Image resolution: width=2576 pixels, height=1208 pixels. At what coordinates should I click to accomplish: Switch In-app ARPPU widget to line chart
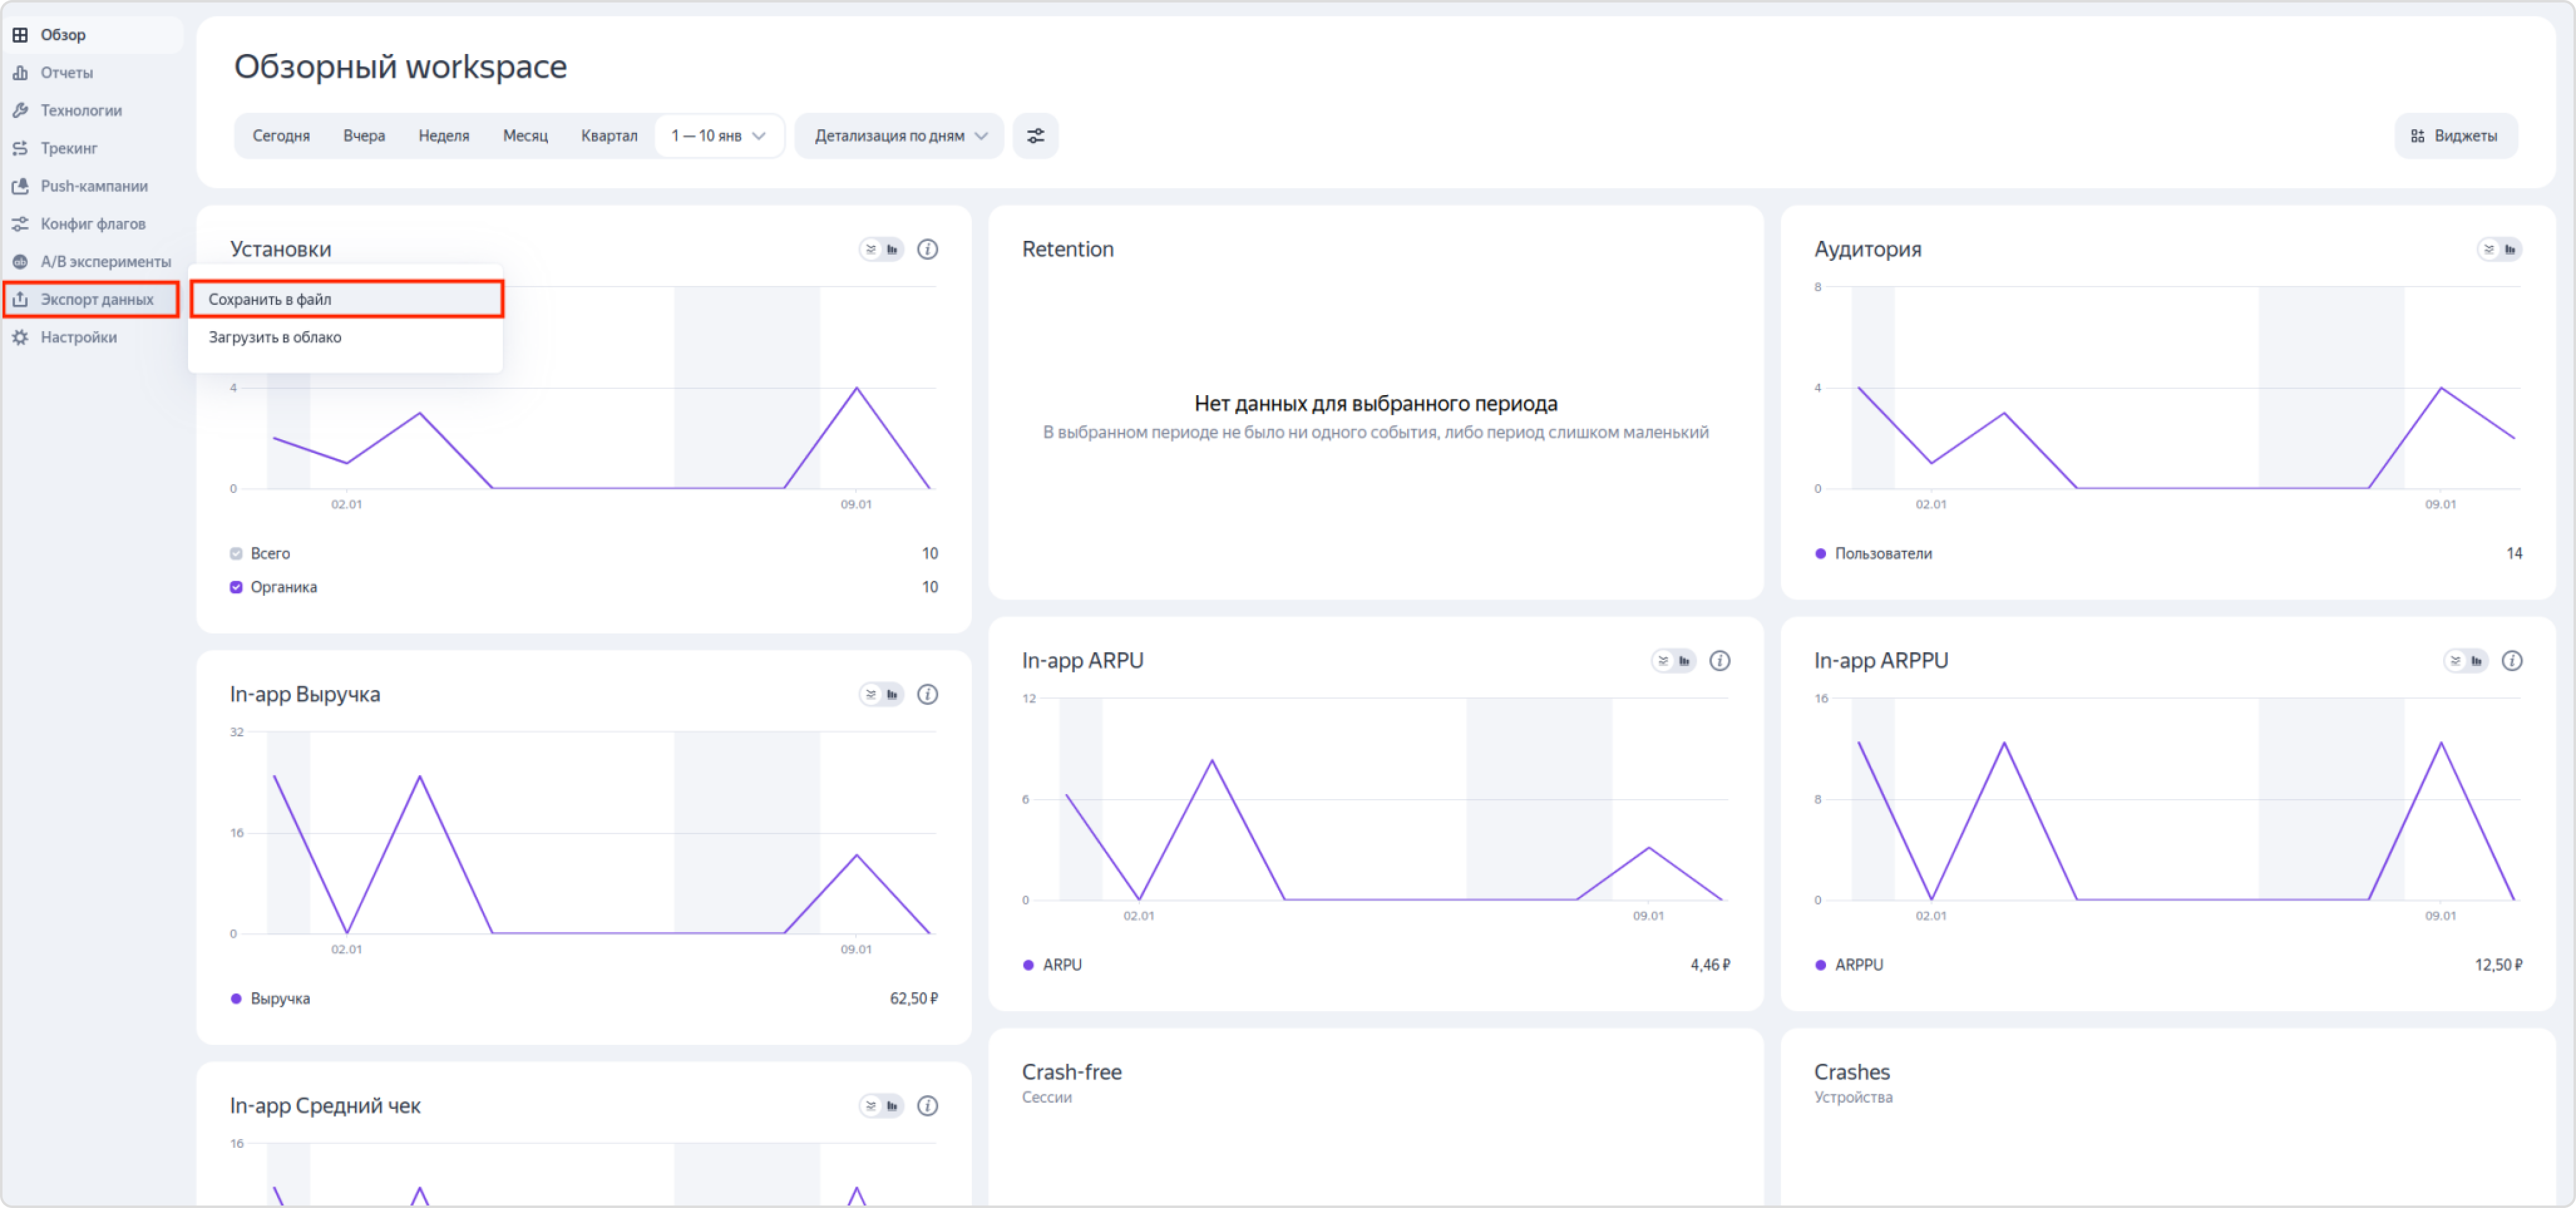(2455, 661)
